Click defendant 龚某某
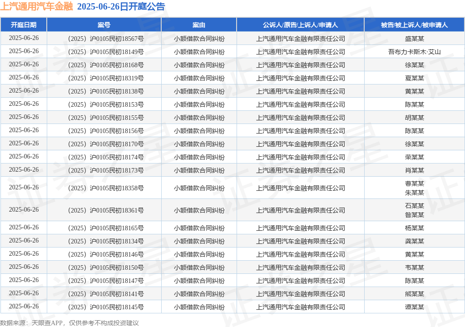This screenshot has width=465, height=327. (x=415, y=241)
